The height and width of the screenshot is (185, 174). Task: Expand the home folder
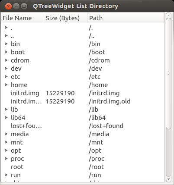(x=6, y=85)
